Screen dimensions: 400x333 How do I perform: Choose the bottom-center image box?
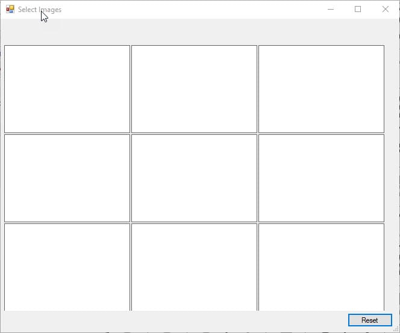point(194,267)
